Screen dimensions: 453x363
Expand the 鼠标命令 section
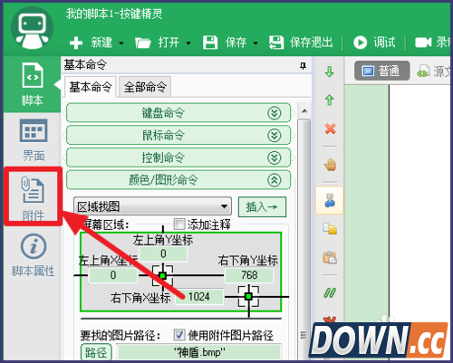point(178,136)
